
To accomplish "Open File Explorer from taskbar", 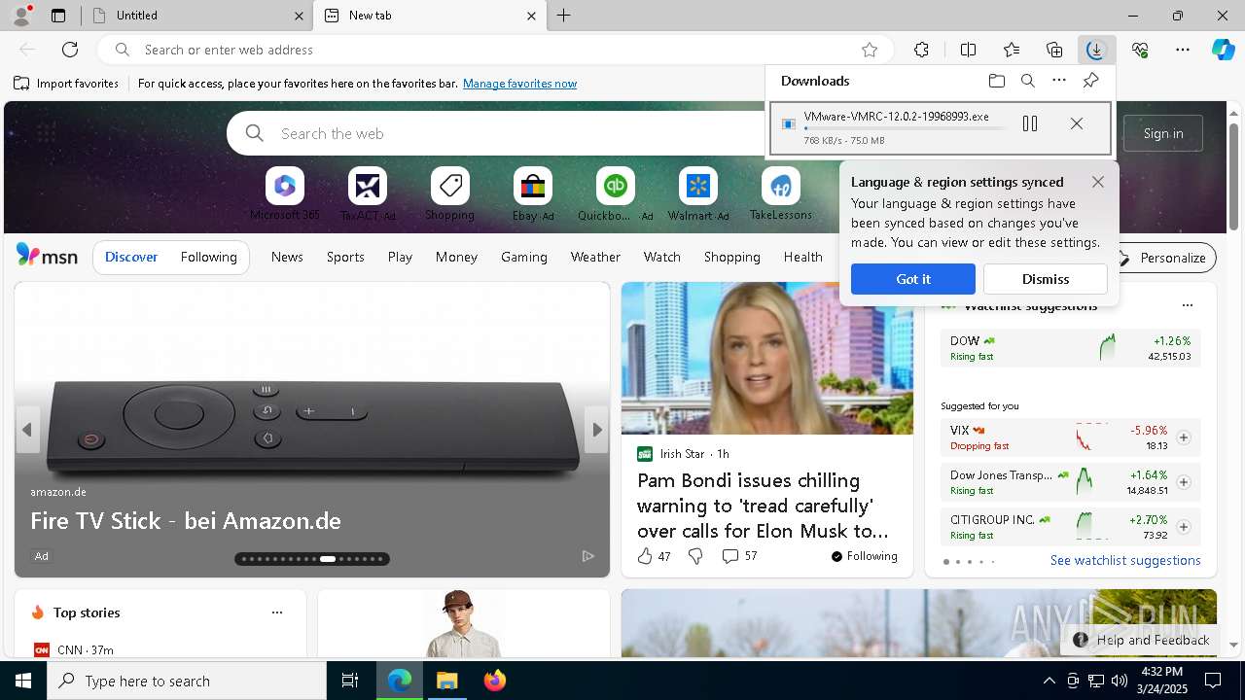I will (447, 681).
